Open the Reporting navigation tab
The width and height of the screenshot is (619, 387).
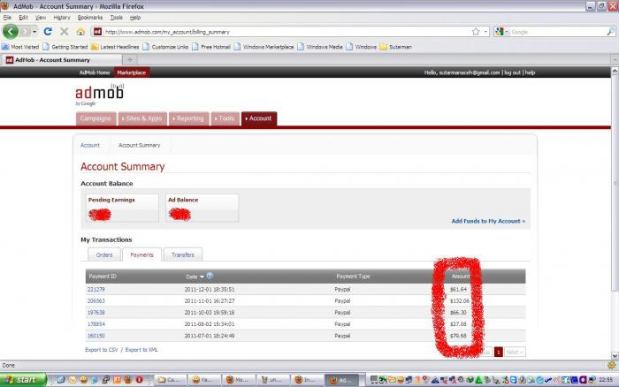click(x=189, y=118)
